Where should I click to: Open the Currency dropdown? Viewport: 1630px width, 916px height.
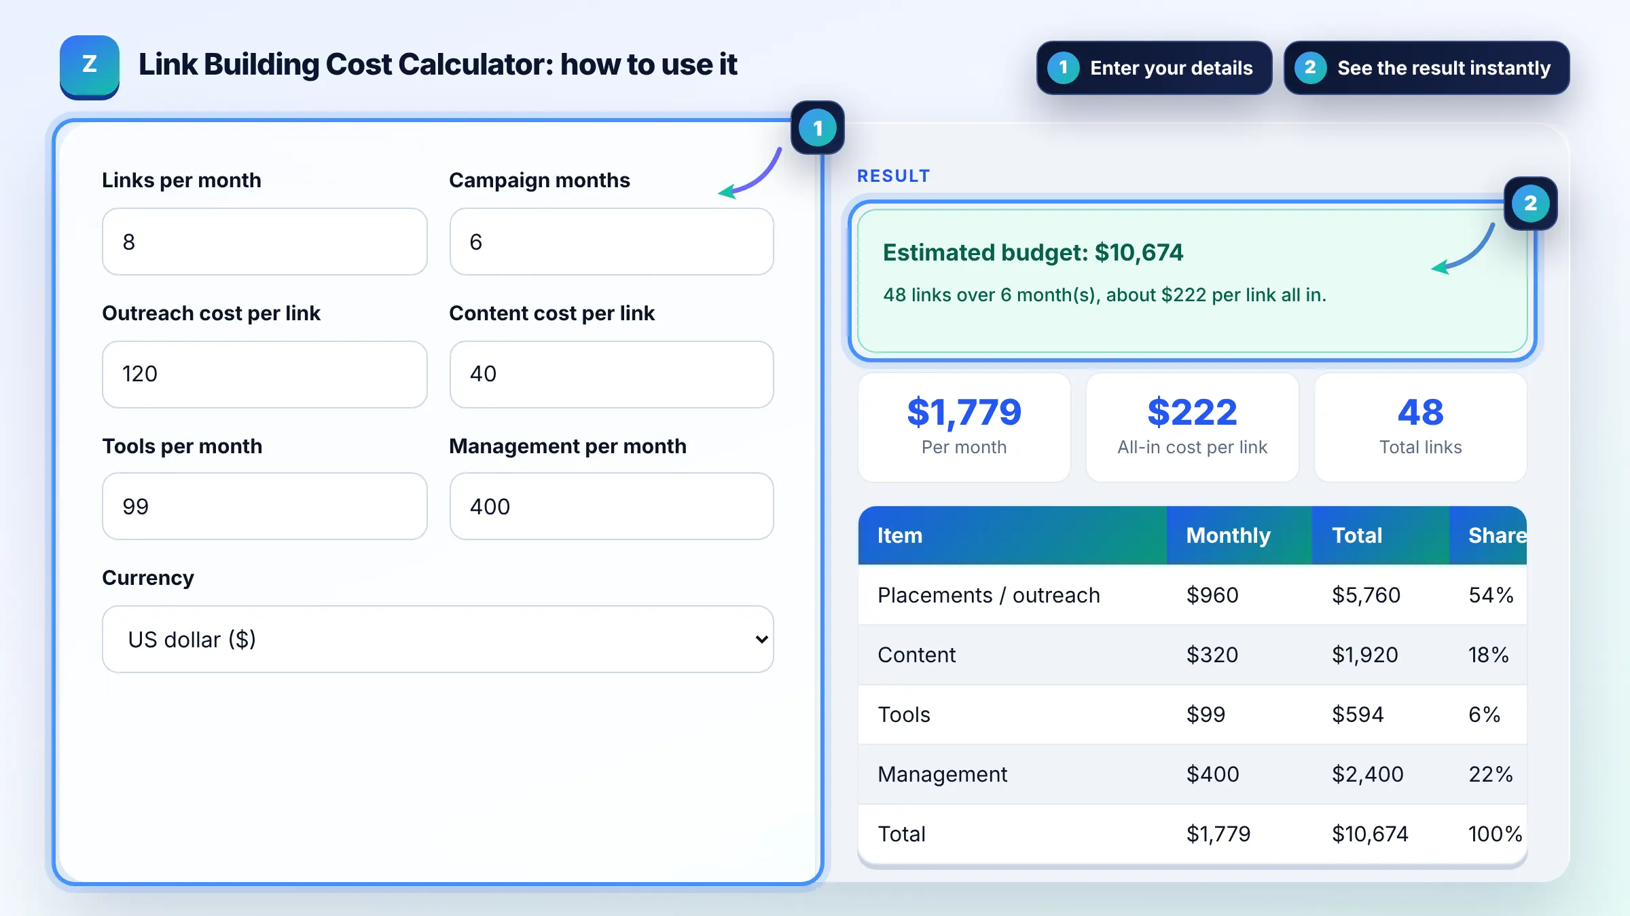437,639
